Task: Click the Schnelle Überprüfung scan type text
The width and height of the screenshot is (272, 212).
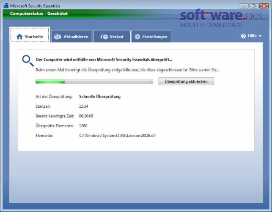Action: coord(100,97)
